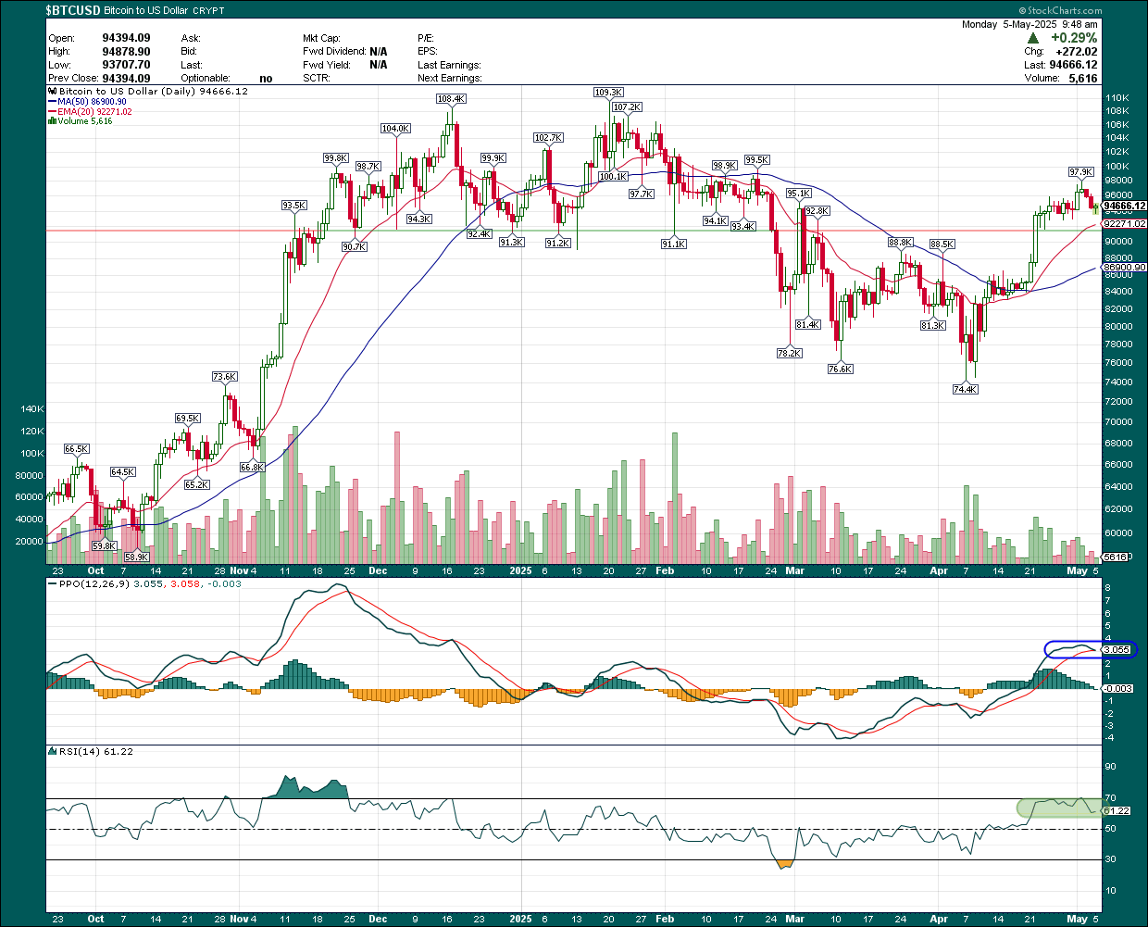Click the dark PPO line marker in the indicator legend
This screenshot has height=927, width=1148.
pyautogui.click(x=54, y=584)
